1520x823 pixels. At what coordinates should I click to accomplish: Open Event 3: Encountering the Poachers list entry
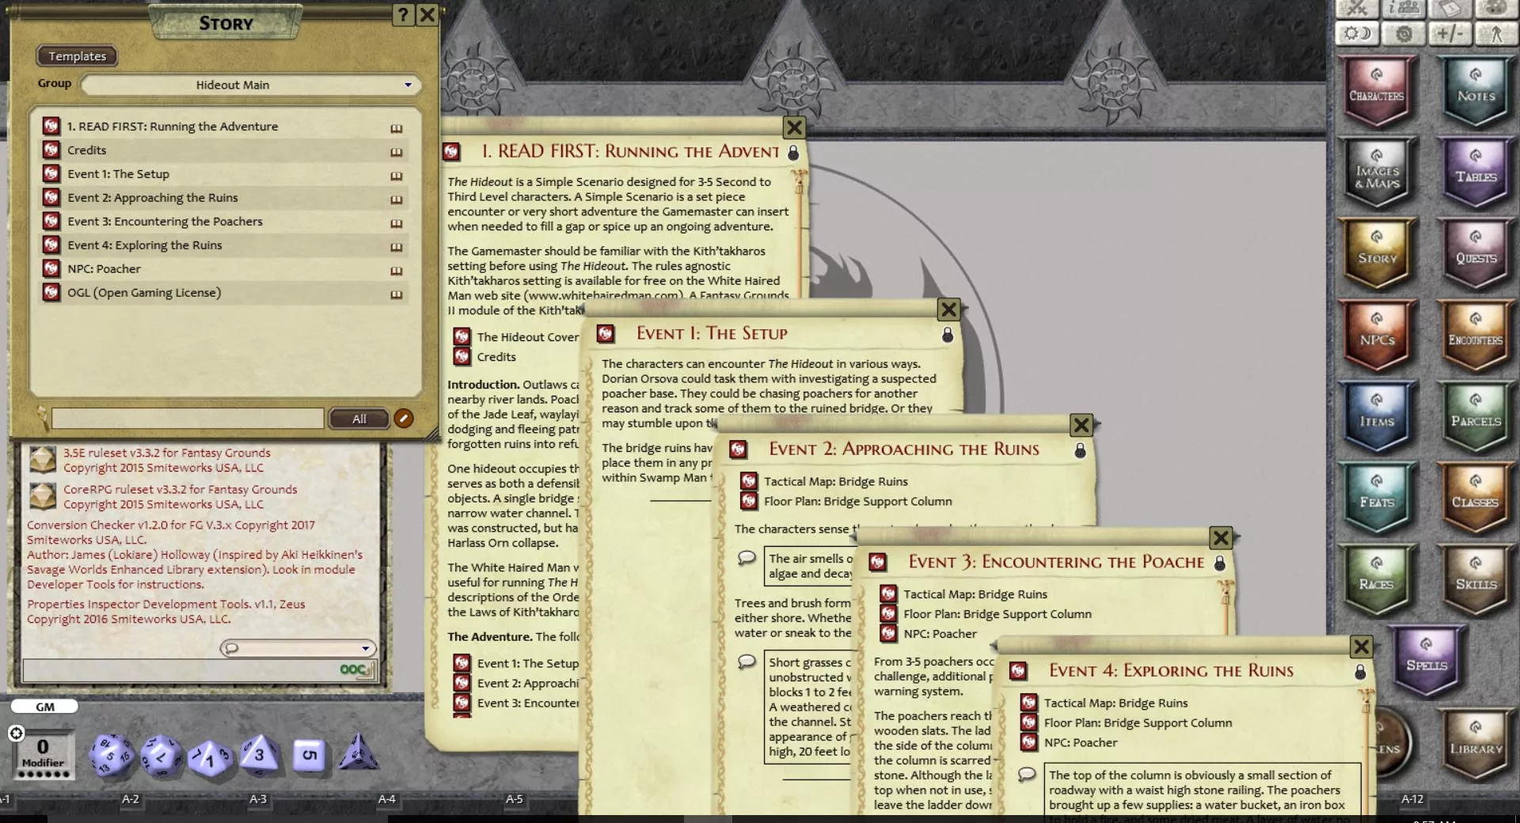tap(165, 222)
